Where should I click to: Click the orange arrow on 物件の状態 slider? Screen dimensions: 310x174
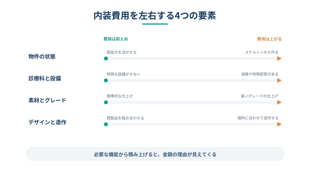pyautogui.click(x=279, y=58)
